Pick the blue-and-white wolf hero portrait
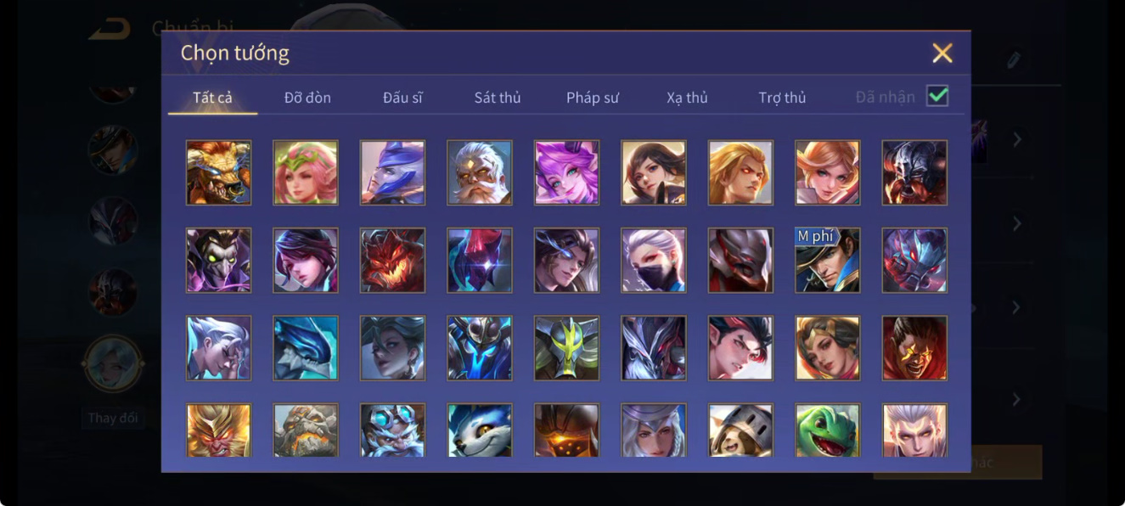 [480, 430]
